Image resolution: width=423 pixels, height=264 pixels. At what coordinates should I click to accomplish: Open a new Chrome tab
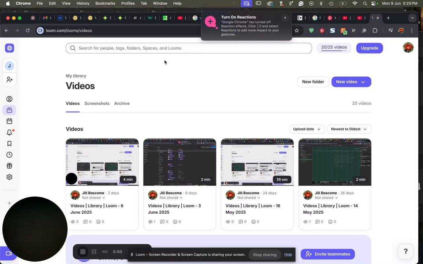[x=388, y=18]
